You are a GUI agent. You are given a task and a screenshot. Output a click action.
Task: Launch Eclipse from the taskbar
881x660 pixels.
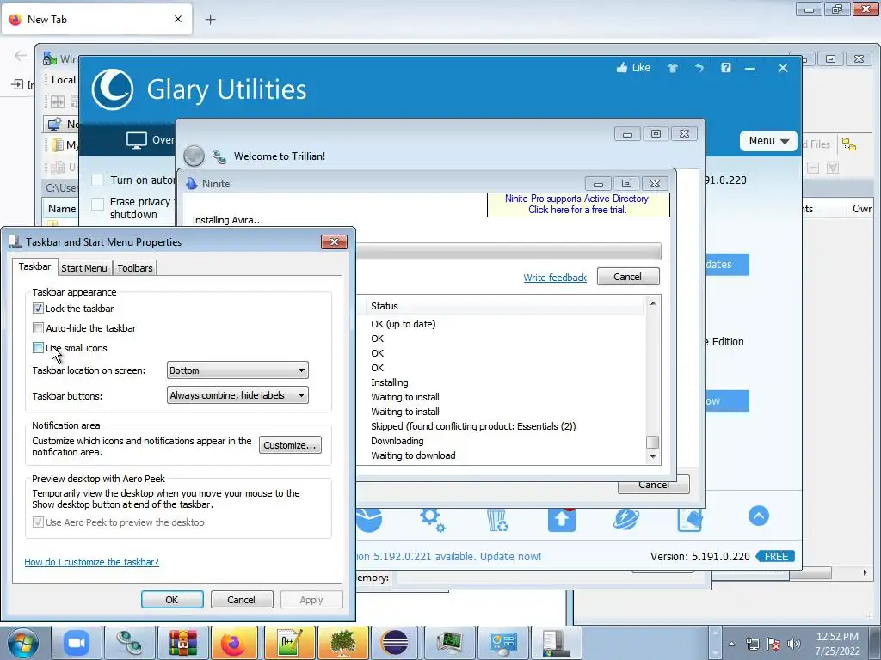coord(395,643)
